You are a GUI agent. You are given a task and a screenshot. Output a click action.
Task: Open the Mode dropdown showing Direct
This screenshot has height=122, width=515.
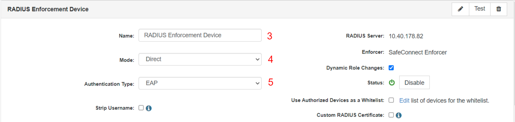click(200, 59)
